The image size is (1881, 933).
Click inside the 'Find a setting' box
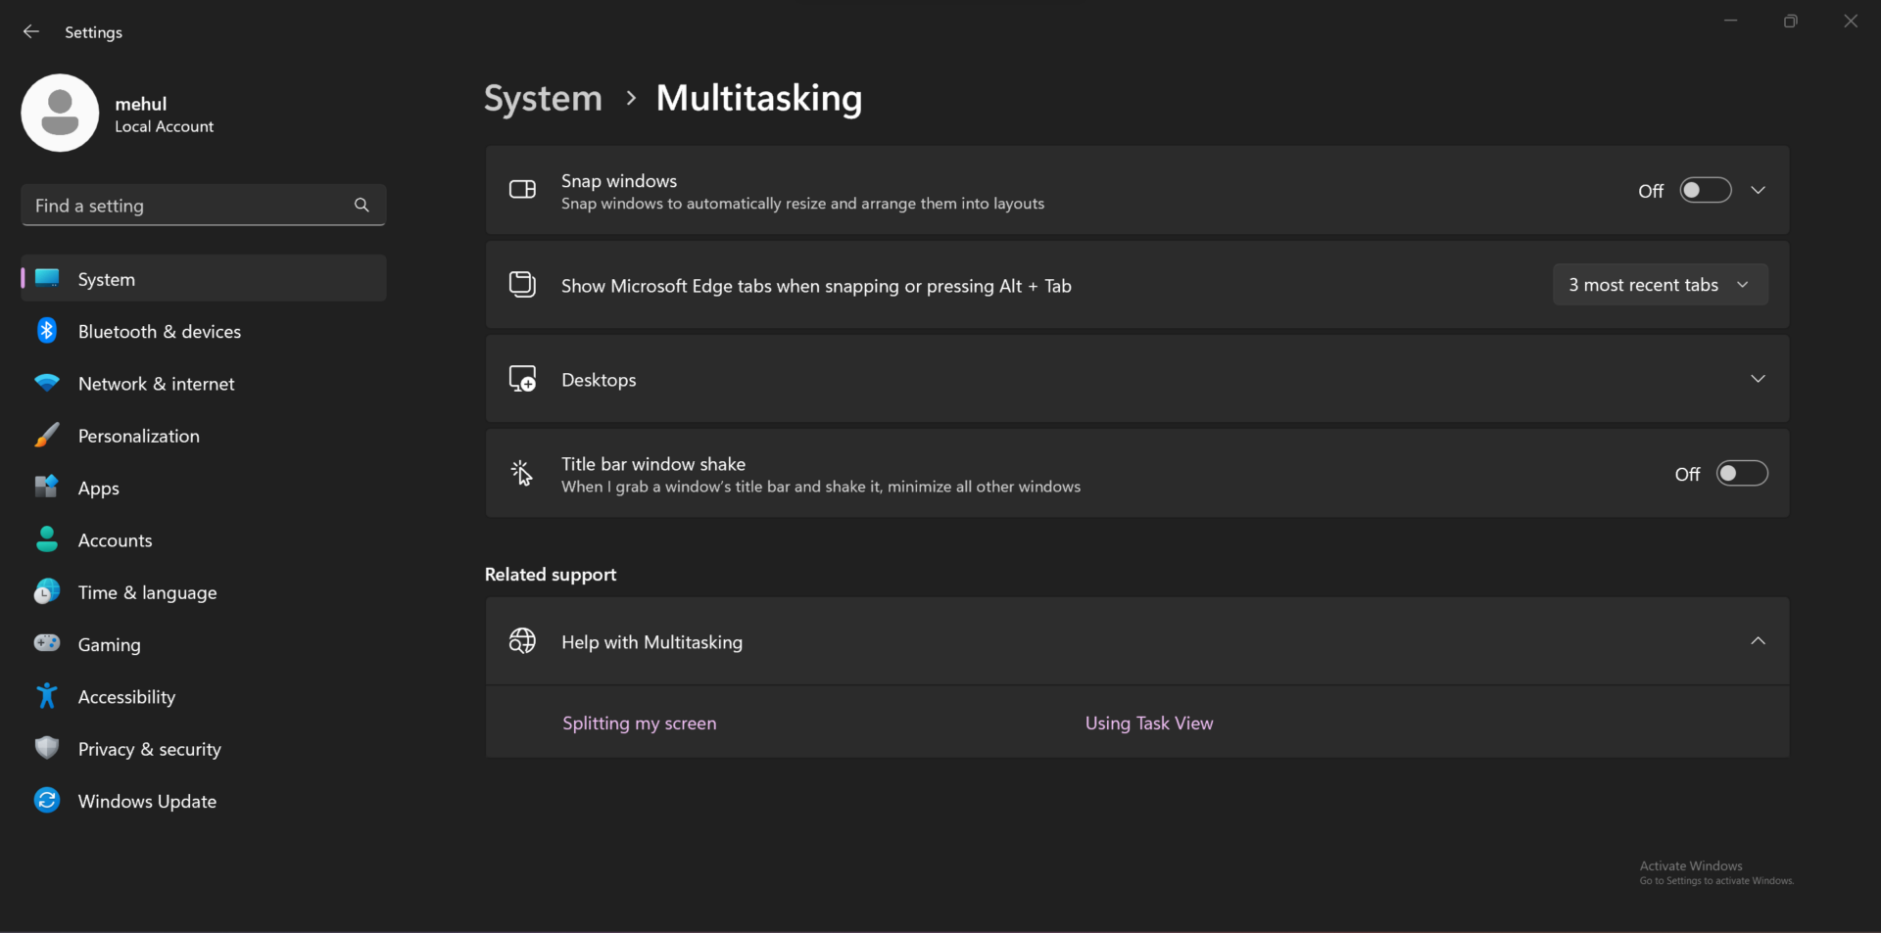(176, 206)
